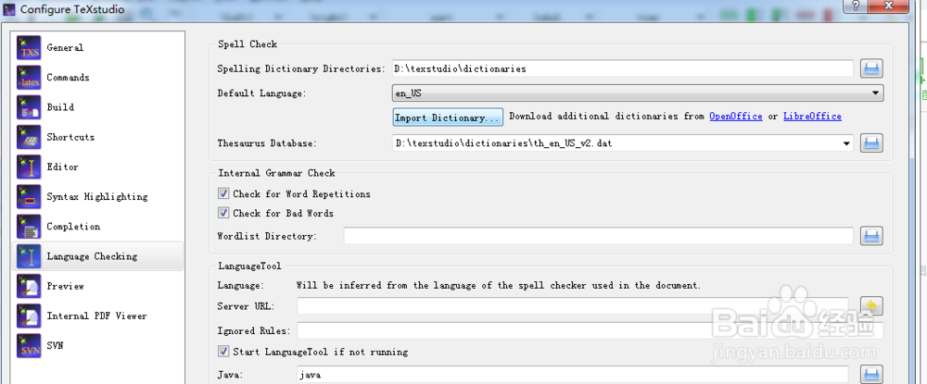Image resolution: width=927 pixels, height=384 pixels.
Task: Click the Wordlist Directory input field
Action: [x=598, y=236]
